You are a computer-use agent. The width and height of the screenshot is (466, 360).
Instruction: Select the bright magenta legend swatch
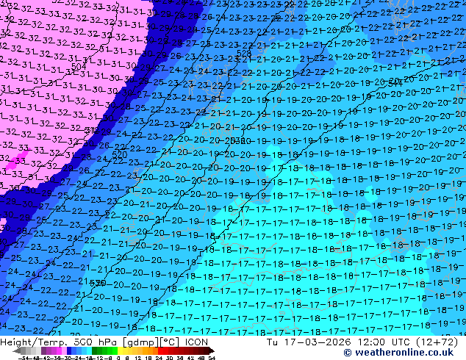(x=59, y=350)
